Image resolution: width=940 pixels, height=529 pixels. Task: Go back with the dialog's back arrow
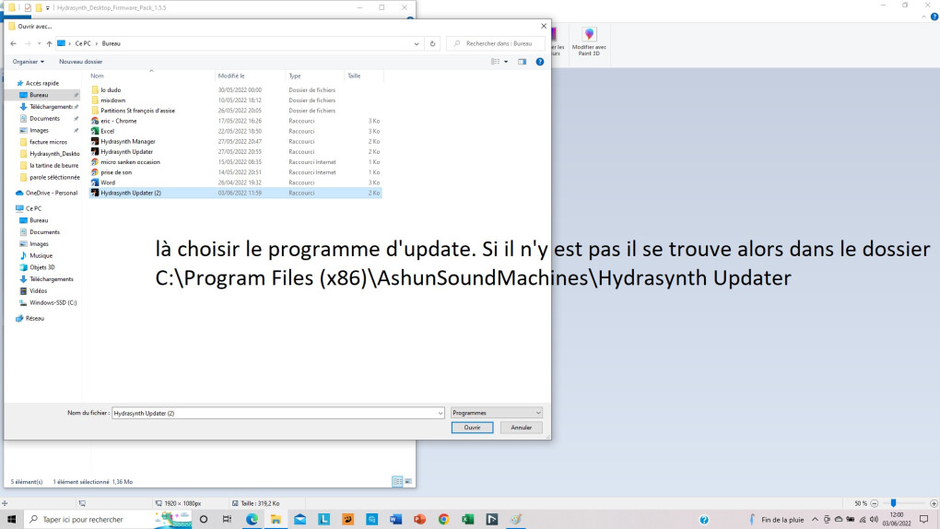click(13, 44)
